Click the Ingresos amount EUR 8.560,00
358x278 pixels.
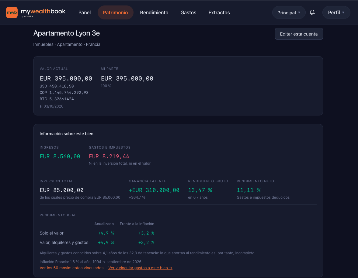60,156
